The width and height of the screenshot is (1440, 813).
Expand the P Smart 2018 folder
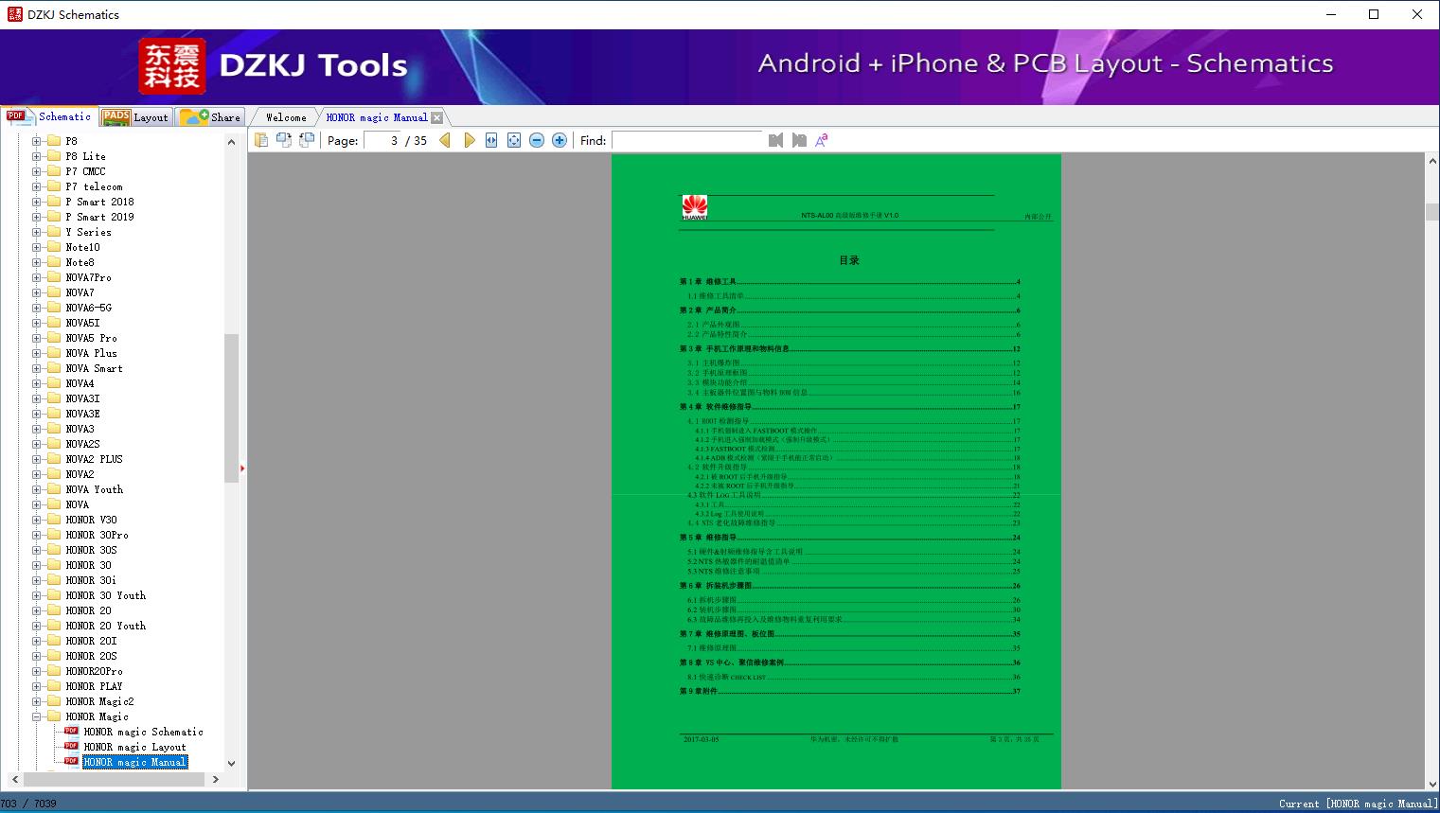coord(37,202)
